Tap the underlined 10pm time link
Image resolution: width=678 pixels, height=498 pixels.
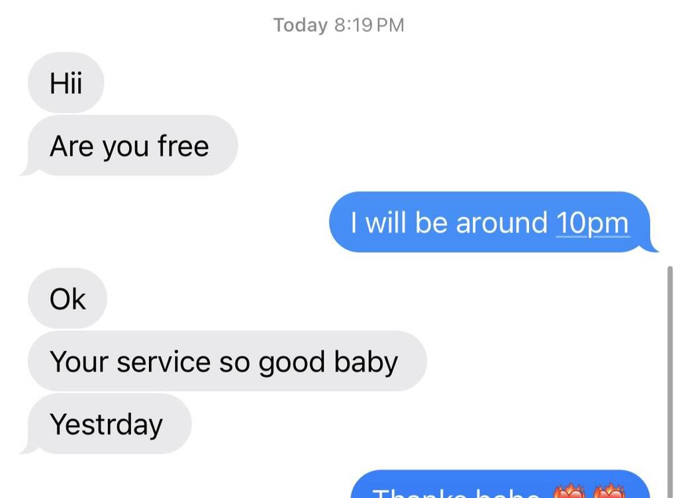click(593, 223)
